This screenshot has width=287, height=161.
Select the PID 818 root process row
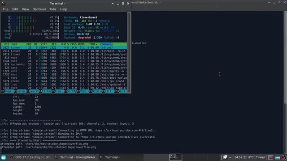(64, 58)
